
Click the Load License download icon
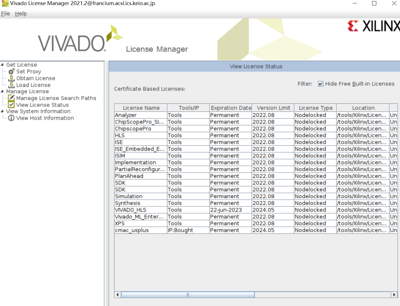pyautogui.click(x=11, y=85)
